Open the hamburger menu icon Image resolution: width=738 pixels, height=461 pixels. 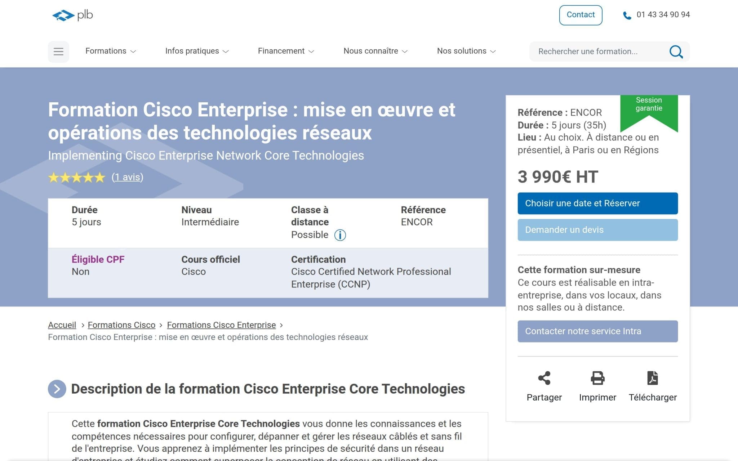tap(58, 52)
